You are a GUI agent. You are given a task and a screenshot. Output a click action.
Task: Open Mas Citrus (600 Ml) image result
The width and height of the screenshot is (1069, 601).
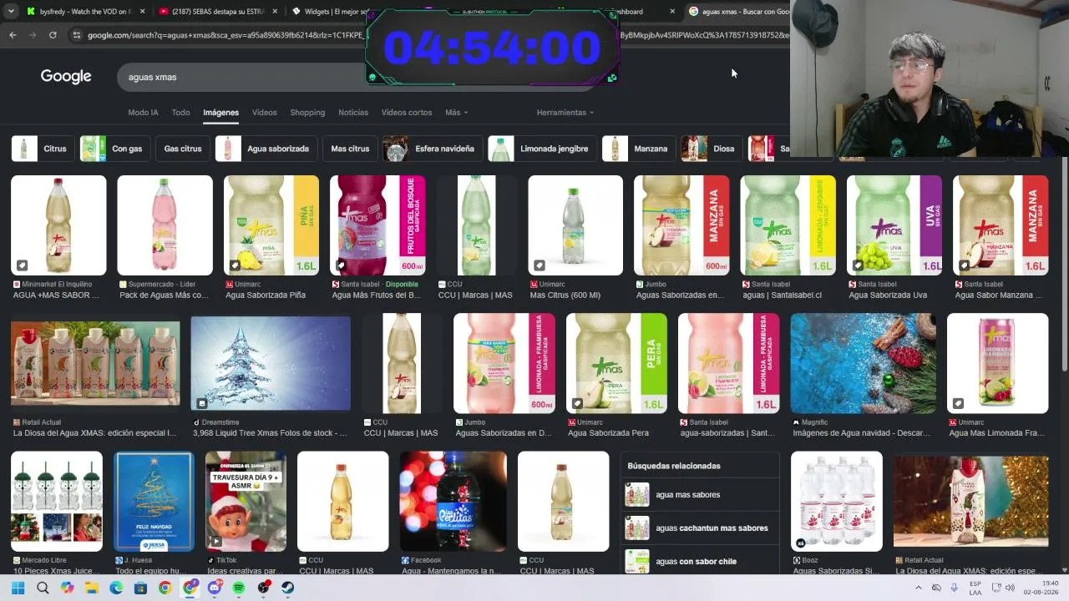575,225
